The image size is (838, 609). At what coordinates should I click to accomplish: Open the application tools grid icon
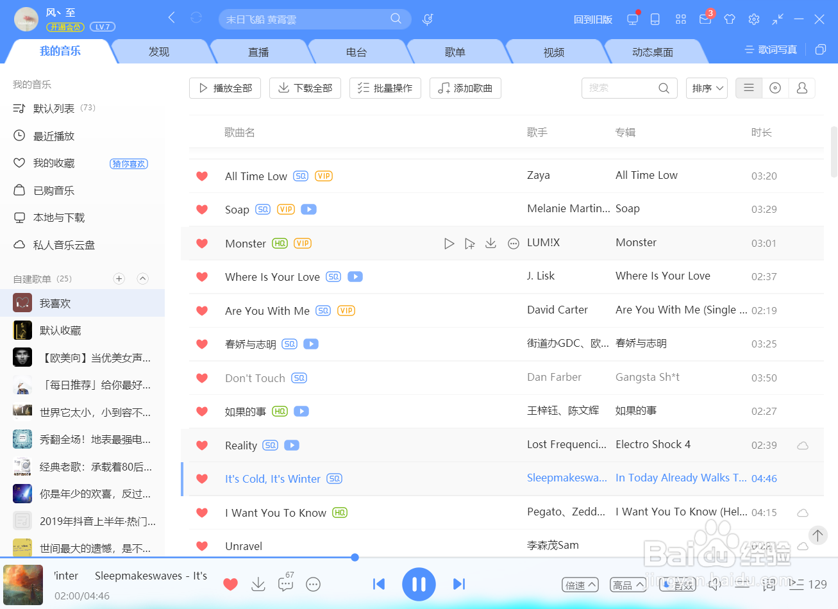[681, 19]
